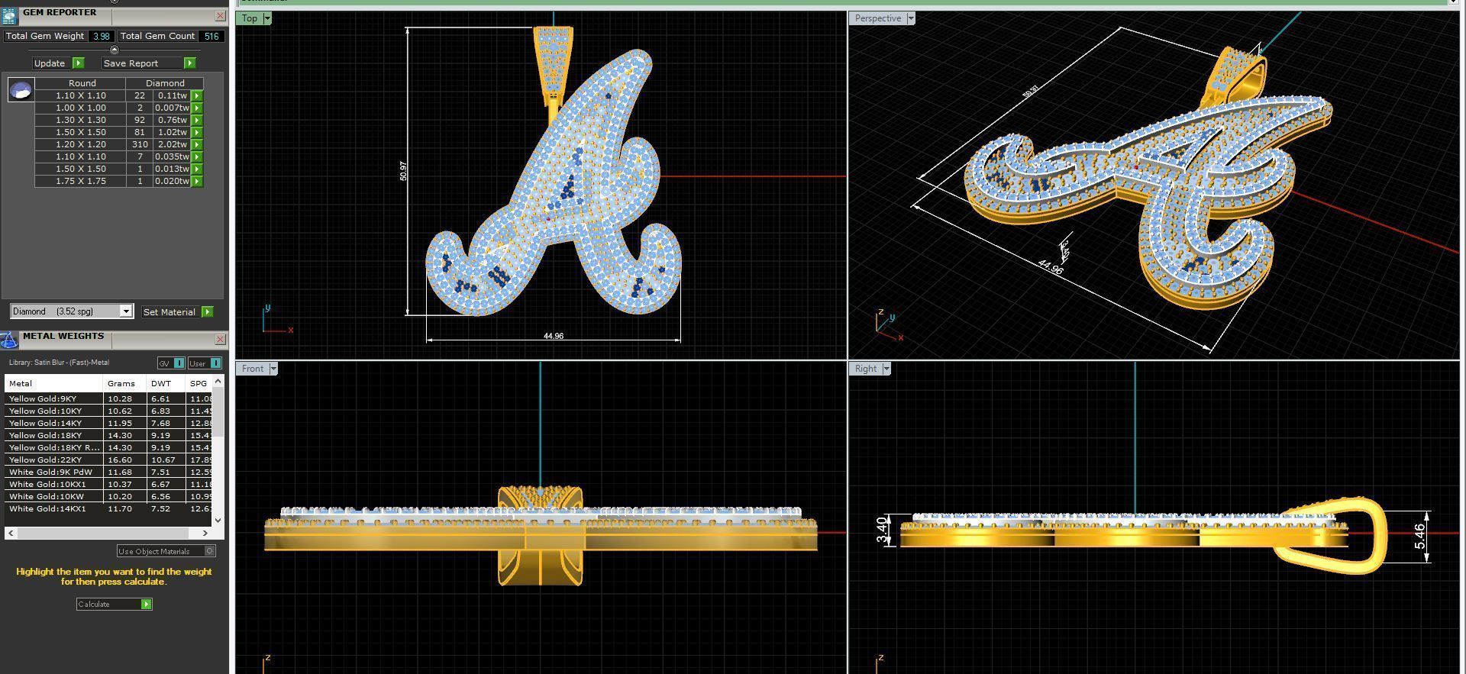
Task: Select Yellow Gold:10KY row
Action: (108, 411)
